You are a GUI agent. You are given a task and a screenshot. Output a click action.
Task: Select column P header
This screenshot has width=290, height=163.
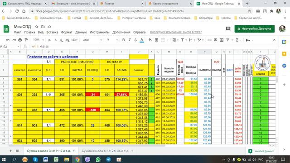tap(204, 52)
